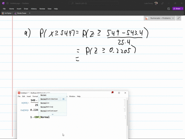Click the 1 - CDF[Normal input line

(40, 117)
